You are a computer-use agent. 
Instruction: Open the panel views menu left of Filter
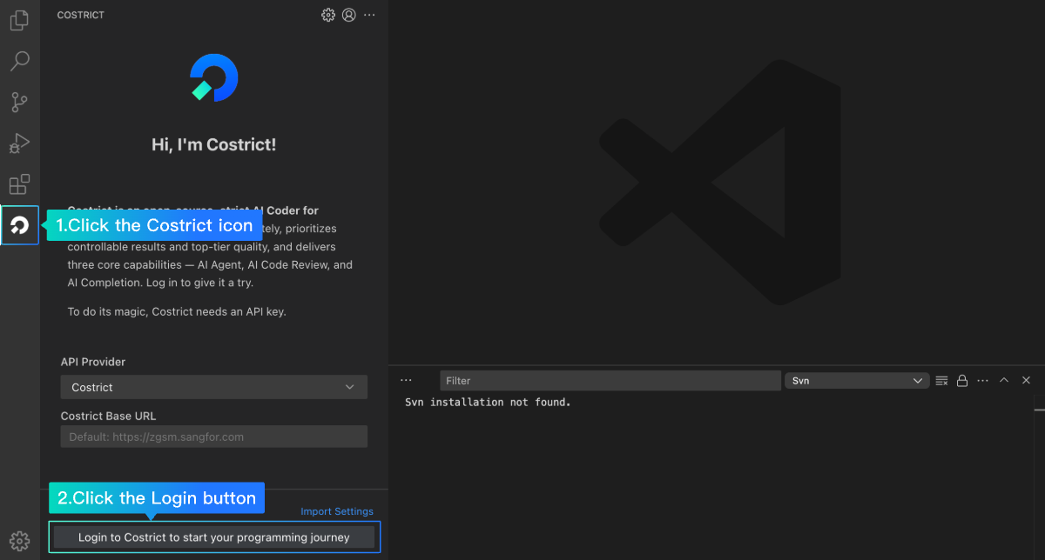pyautogui.click(x=406, y=381)
